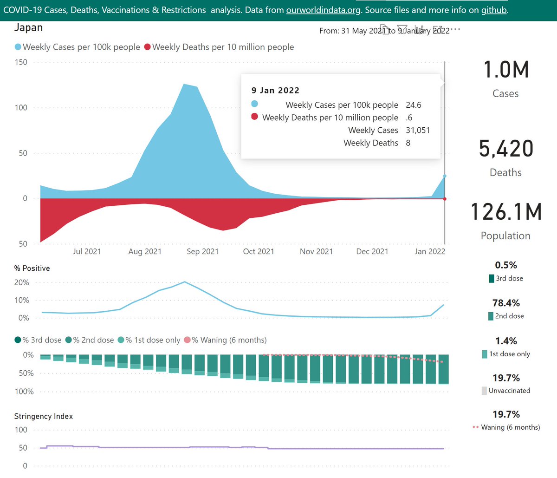Toggle Weekly Deaths per 10 million legend
Screen dimensions: 557x478
click(219, 47)
